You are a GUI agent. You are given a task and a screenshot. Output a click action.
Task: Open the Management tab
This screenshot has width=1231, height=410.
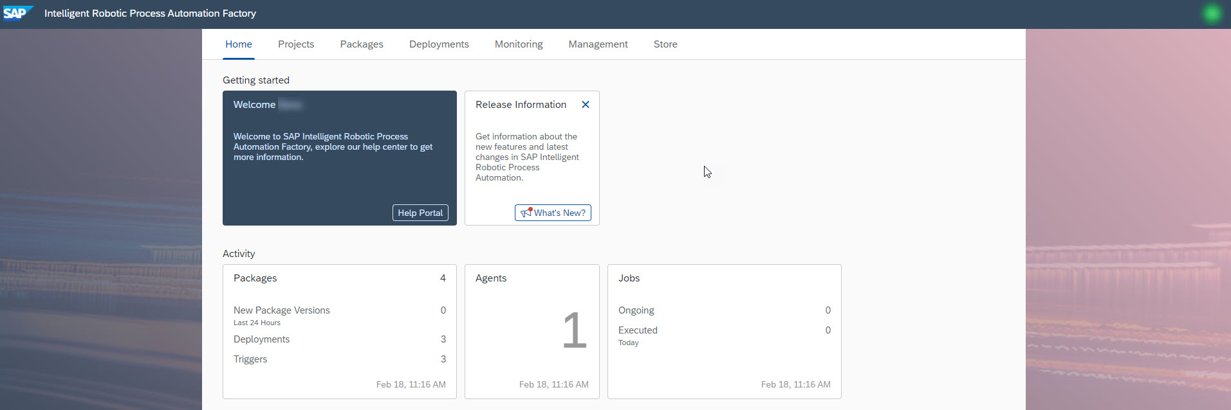pyautogui.click(x=598, y=44)
